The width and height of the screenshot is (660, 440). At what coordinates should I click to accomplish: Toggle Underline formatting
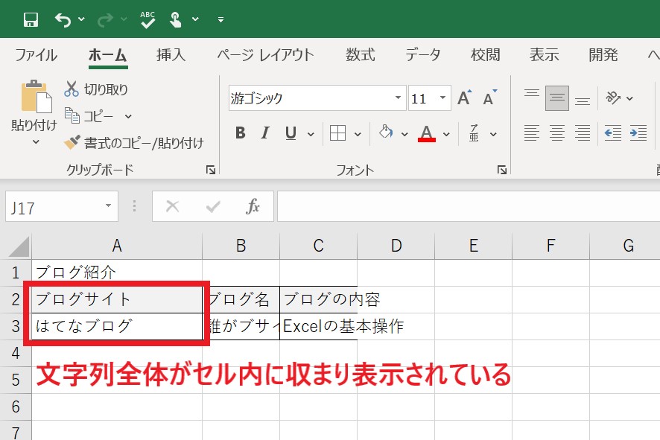(x=291, y=133)
